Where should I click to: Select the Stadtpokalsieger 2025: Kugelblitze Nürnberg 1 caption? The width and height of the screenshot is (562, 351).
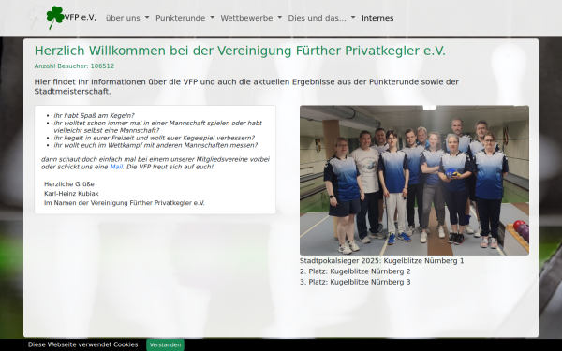pyautogui.click(x=382, y=261)
